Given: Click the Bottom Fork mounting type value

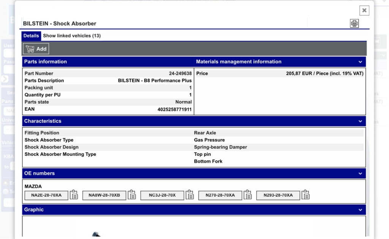Looking at the screenshot, I should click(x=208, y=162).
